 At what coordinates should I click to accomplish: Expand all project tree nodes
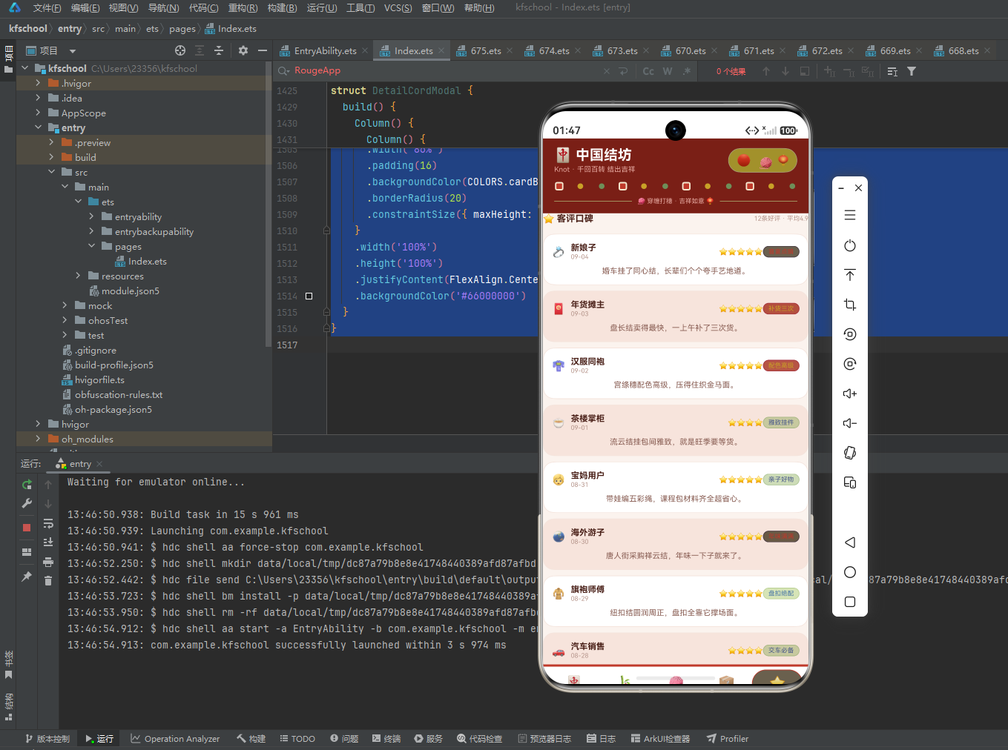200,50
